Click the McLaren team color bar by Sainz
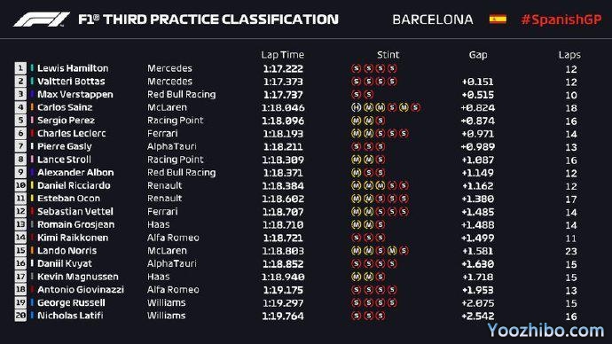The height and width of the screenshot is (344, 612). click(32, 107)
